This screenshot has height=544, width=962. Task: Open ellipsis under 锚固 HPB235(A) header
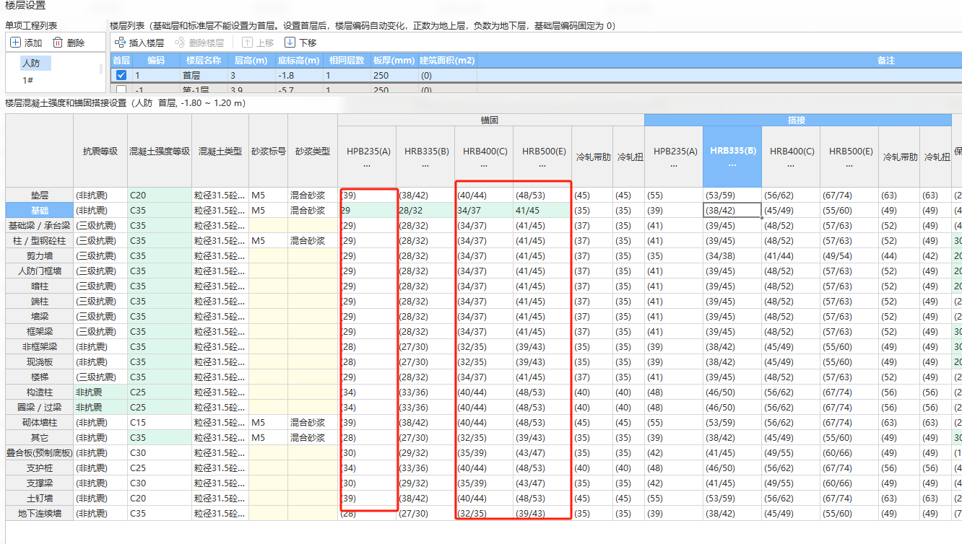coord(368,165)
